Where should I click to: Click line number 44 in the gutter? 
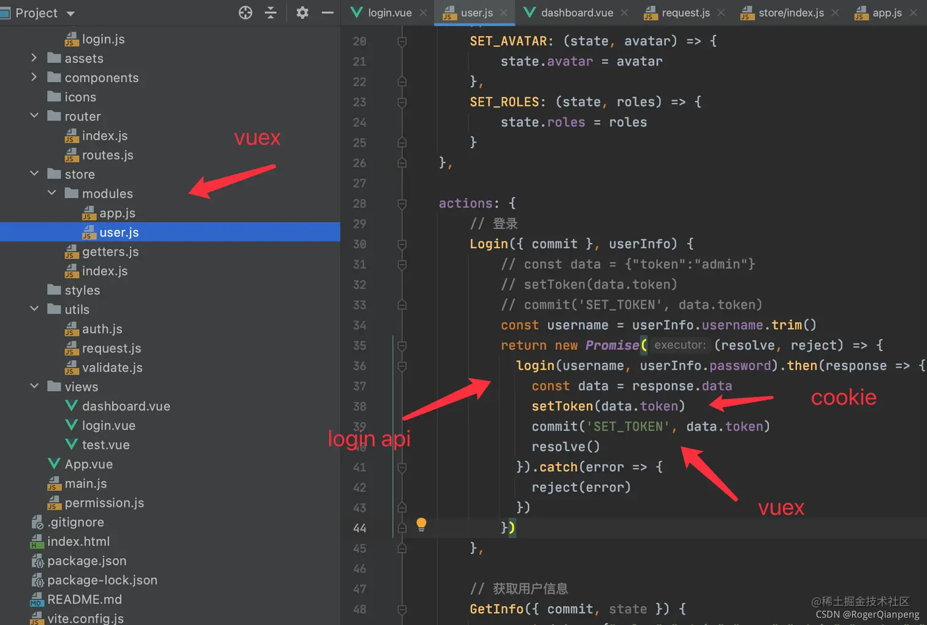[x=360, y=528]
